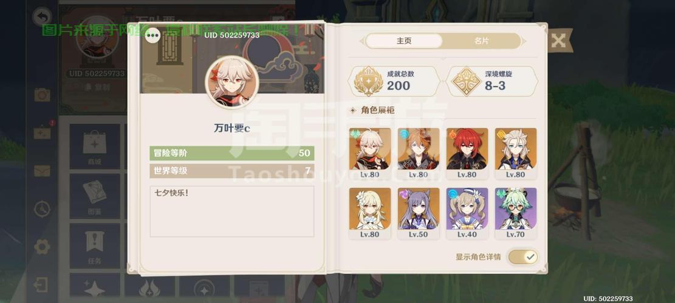Select the 主页 tab
Image resolution: width=675 pixels, height=303 pixels.
[x=404, y=41]
